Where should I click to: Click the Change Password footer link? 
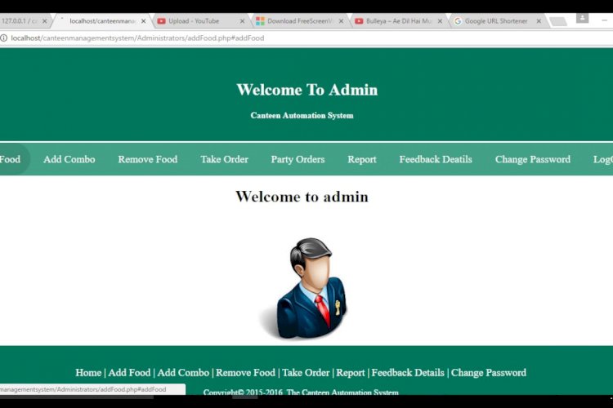tap(489, 372)
